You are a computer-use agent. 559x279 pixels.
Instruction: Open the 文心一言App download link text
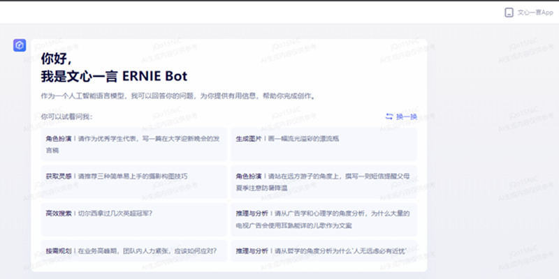(534, 12)
